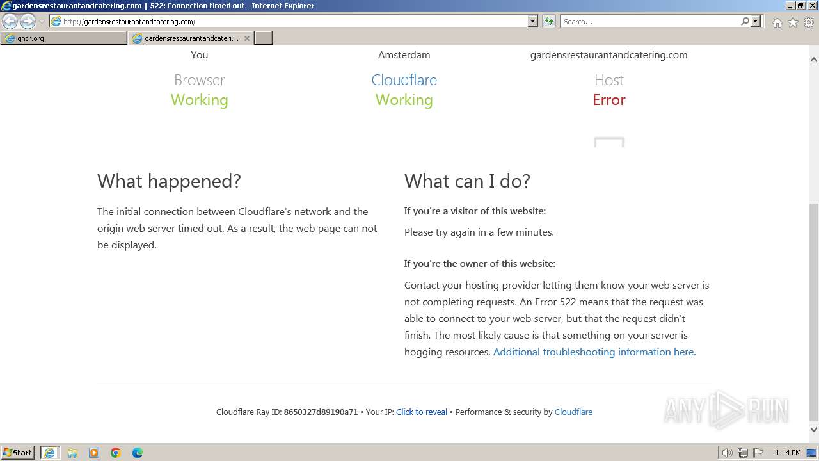
Task: Close the gardensrestaurantandcatering tab
Action: pos(247,38)
